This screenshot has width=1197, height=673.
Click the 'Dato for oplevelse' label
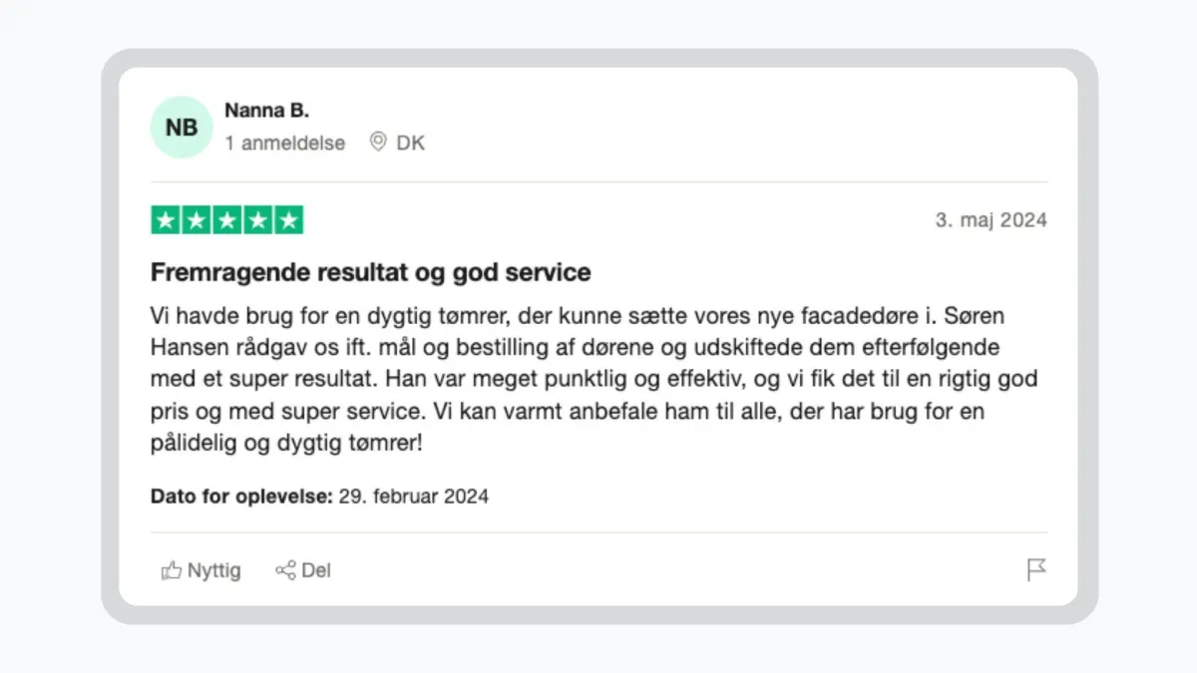(x=241, y=496)
